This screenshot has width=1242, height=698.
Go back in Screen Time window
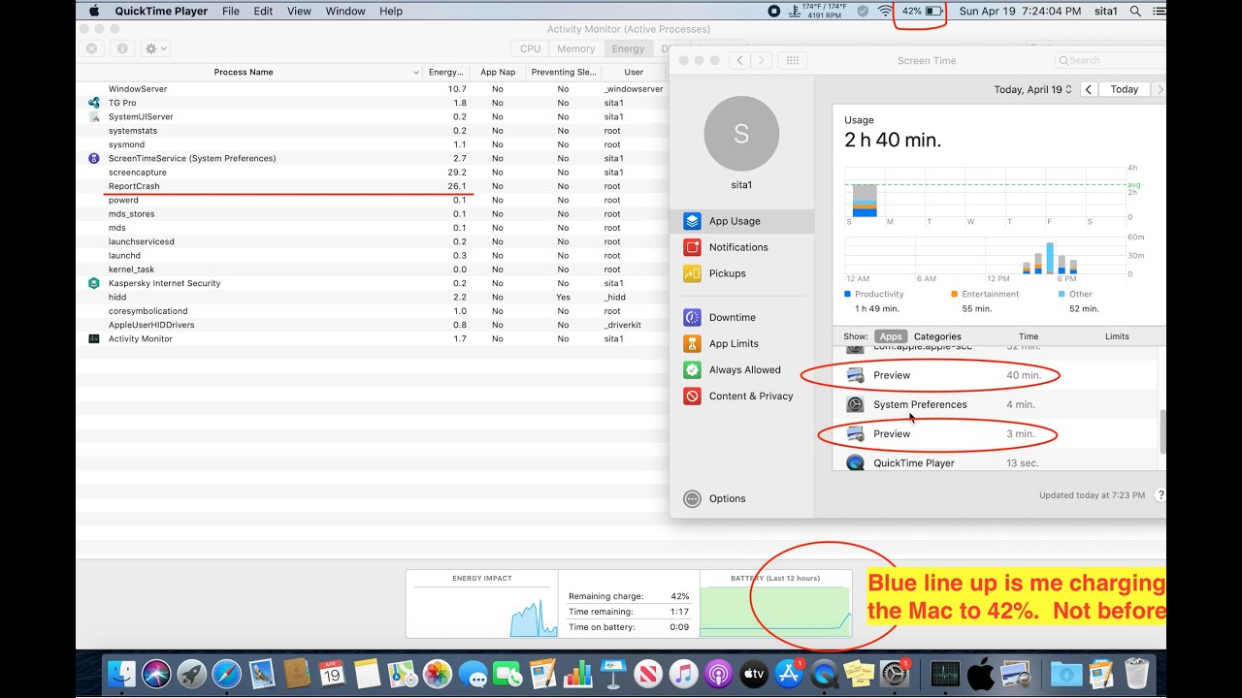[x=740, y=60]
